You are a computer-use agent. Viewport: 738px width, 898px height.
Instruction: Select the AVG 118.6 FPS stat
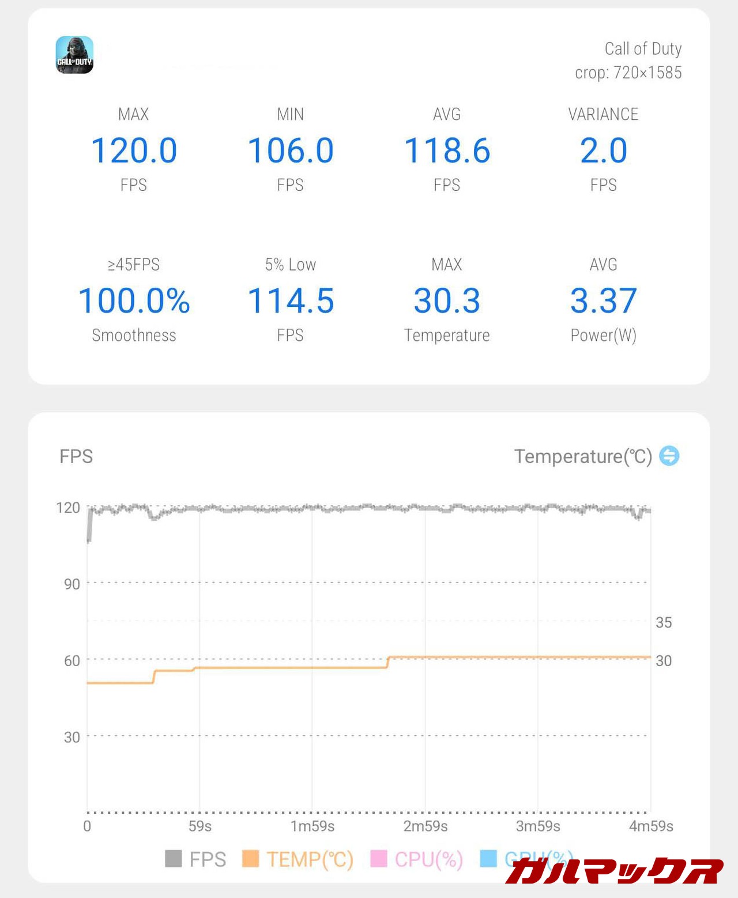pyautogui.click(x=447, y=151)
